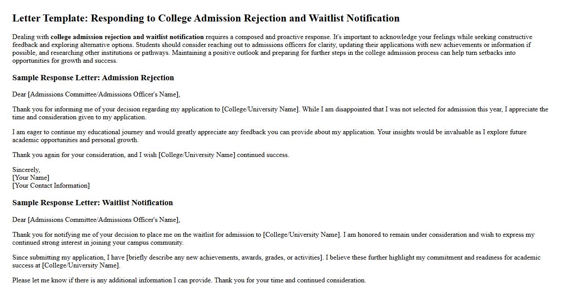Image resolution: width=562 pixels, height=285 pixels.
Task: Click the words "opportunities for growth and success"
Action: (x=65, y=61)
